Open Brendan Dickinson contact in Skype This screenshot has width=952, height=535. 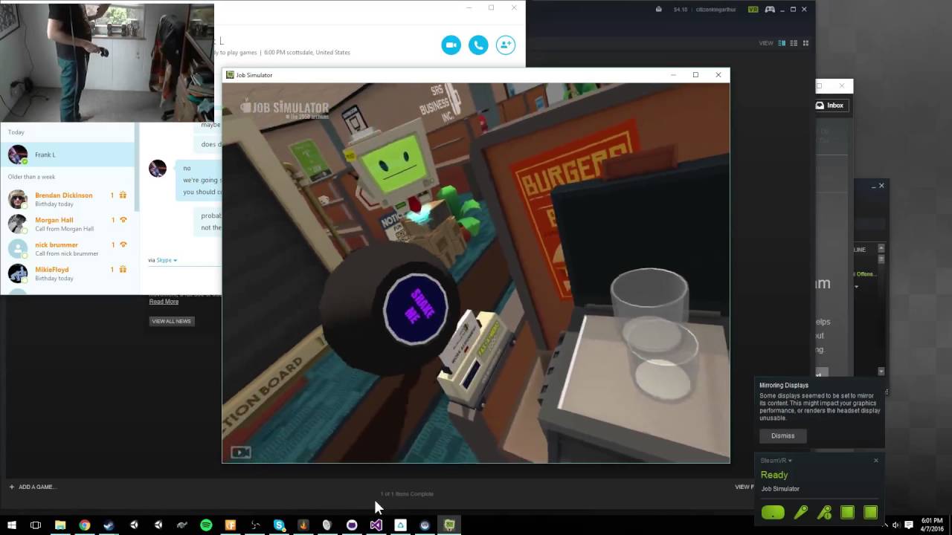pos(67,199)
